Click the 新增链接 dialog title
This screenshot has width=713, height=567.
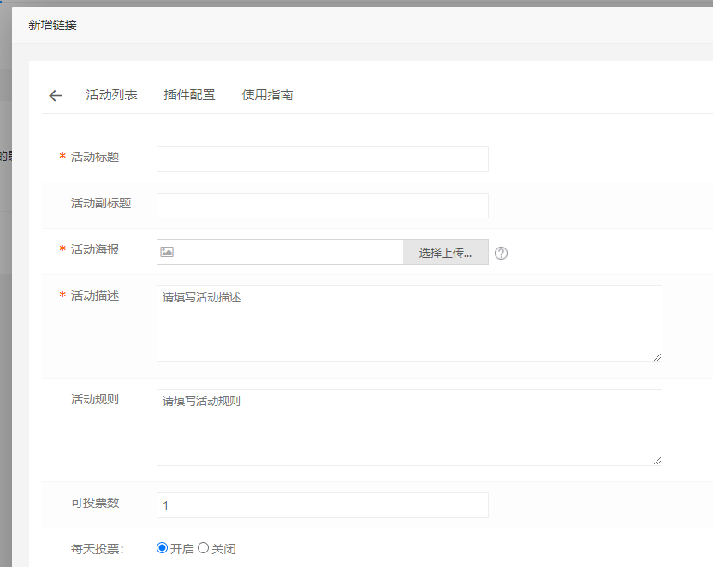(52, 26)
